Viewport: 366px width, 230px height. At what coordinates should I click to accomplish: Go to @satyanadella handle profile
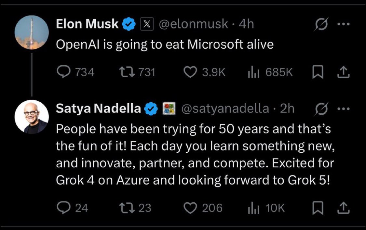(x=225, y=109)
